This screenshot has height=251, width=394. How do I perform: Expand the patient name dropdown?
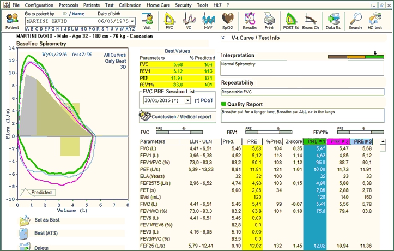pyautogui.click(x=132, y=21)
